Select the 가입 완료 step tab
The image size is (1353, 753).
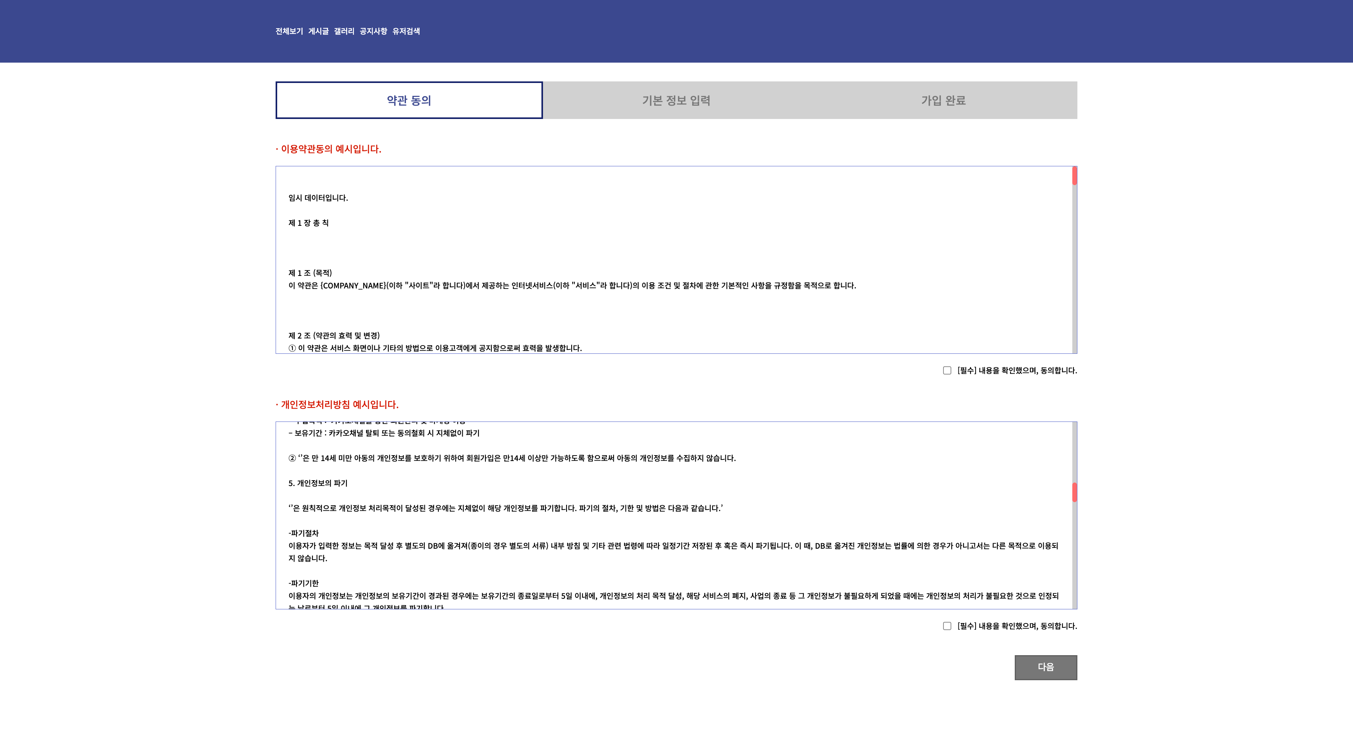943,100
